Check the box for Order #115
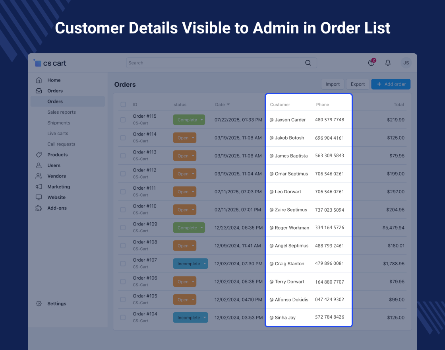Viewport: 445px width, 350px height. tap(123, 120)
